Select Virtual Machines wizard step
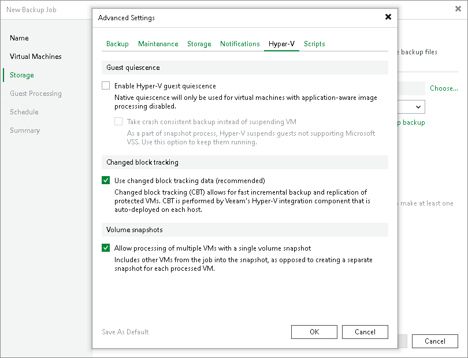Screen dimensions: 468x358 coord(35,57)
